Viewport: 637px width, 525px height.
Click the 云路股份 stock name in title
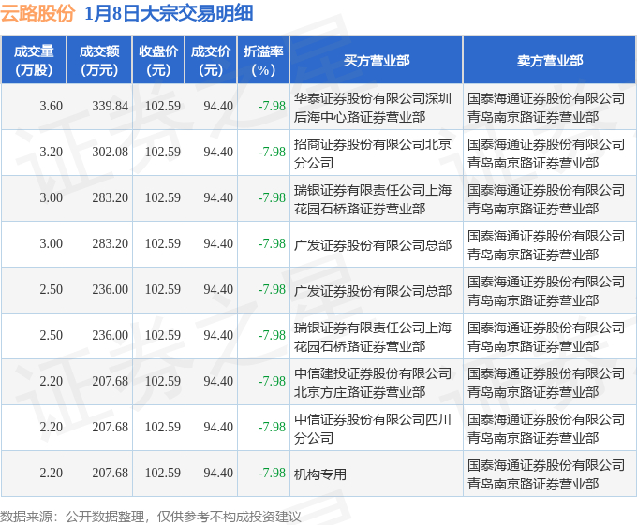[x=37, y=13]
